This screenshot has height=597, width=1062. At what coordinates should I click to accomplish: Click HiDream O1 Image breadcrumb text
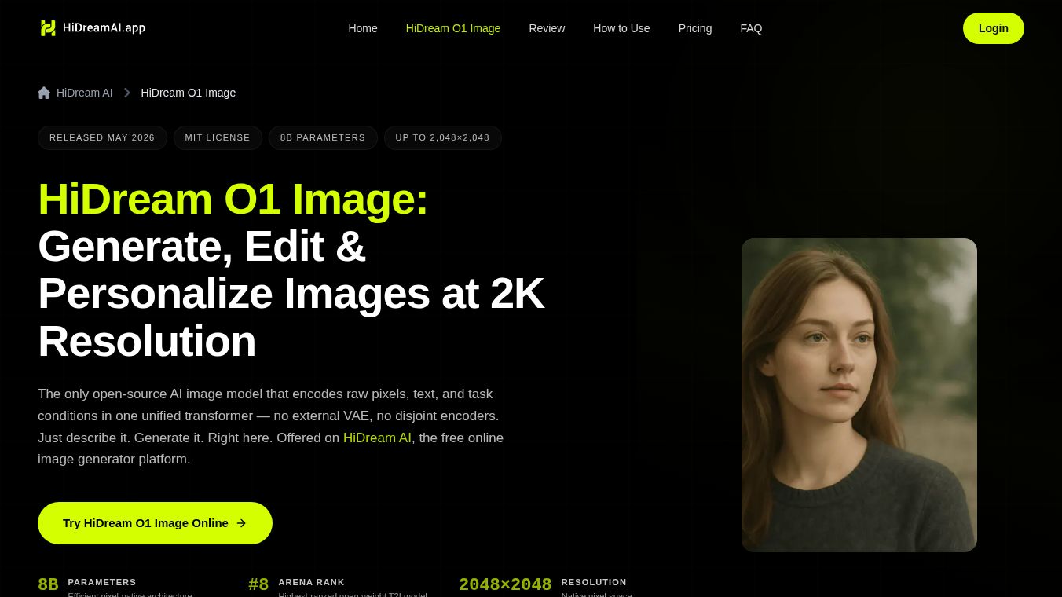[189, 93]
